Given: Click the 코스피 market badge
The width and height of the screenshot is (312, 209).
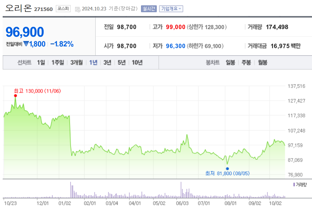Looking at the screenshot, I should pyautogui.click(x=63, y=9).
